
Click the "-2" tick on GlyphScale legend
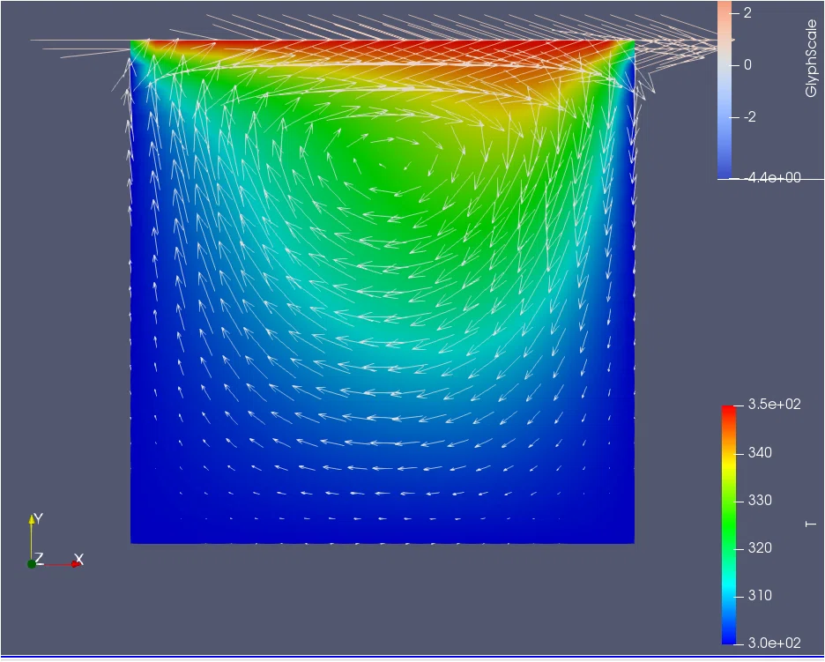click(750, 117)
